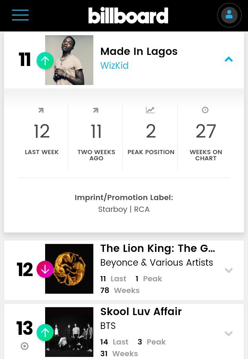Open The Lion King album artwork

[69, 269]
